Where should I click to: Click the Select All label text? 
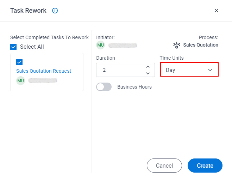coord(32,47)
